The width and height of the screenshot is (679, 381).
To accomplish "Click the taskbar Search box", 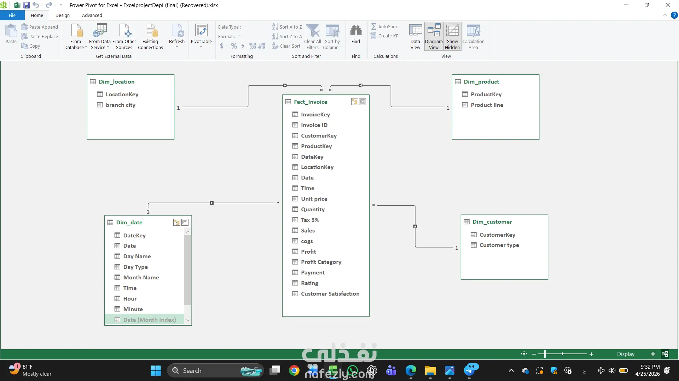I will point(215,371).
